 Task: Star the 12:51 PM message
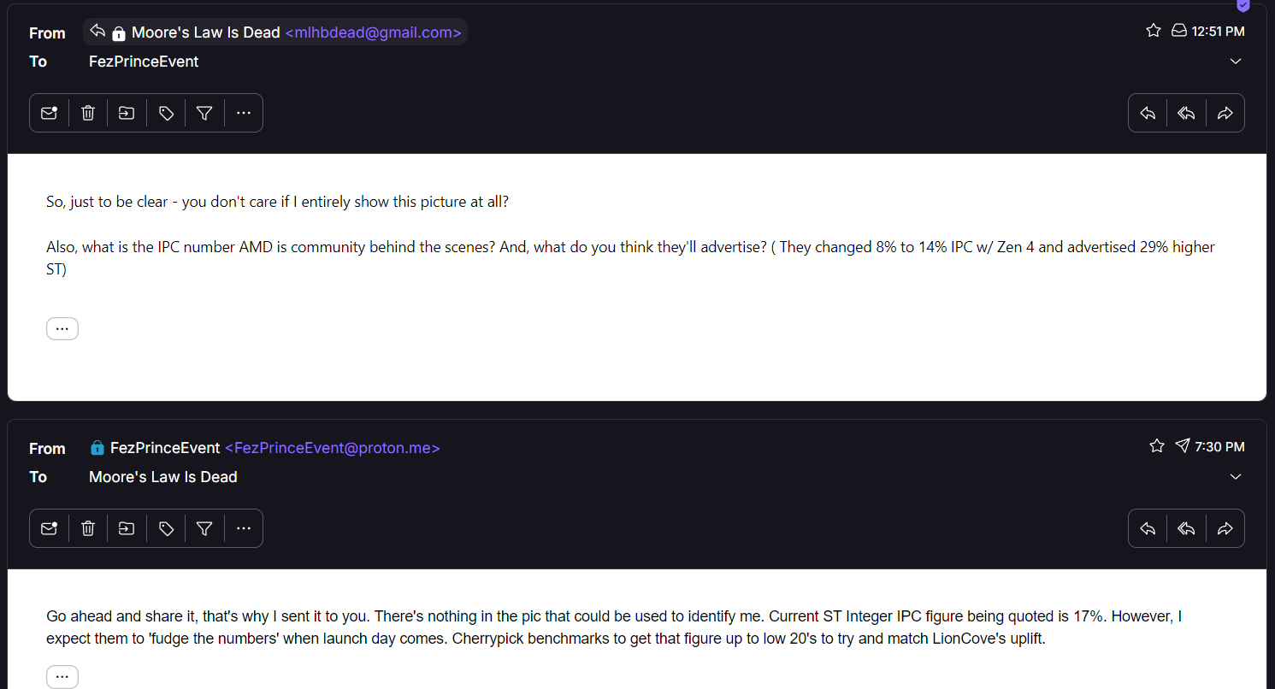[x=1154, y=31]
